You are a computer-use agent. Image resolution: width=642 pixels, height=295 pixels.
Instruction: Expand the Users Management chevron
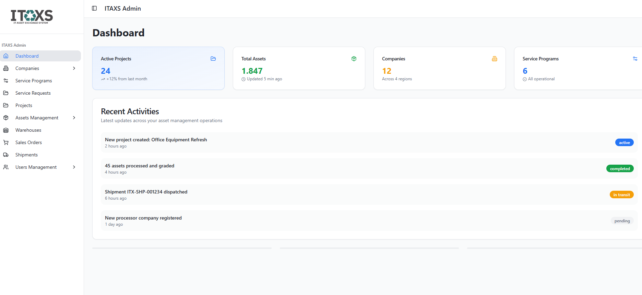[x=74, y=167]
